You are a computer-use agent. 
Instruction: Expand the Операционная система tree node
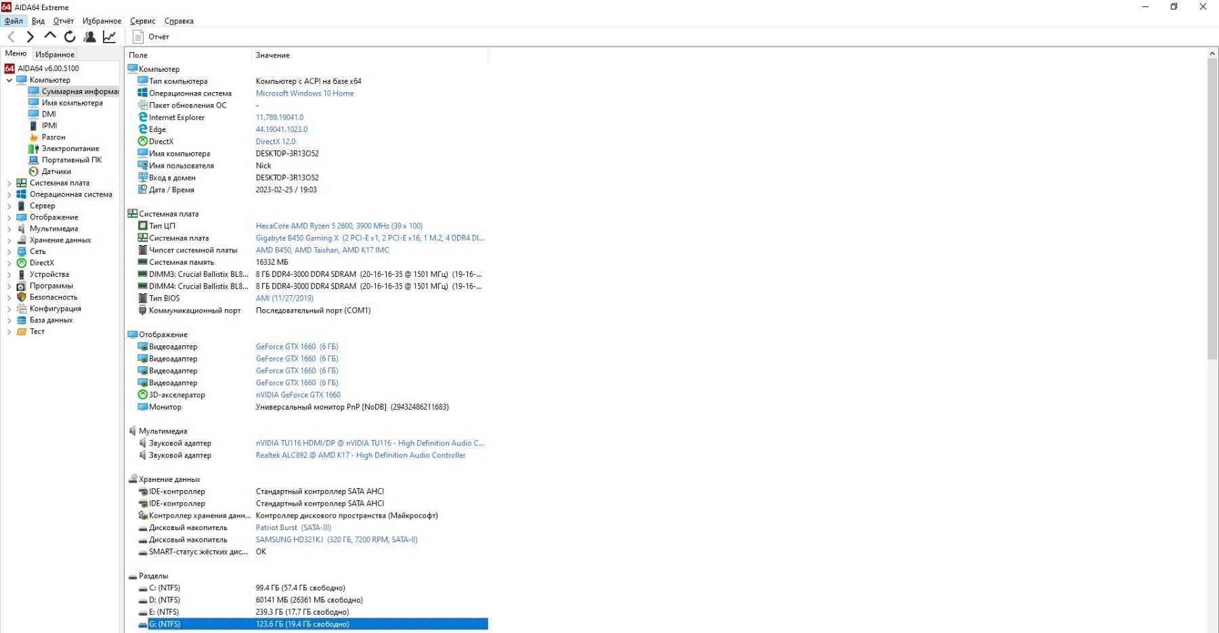point(9,194)
